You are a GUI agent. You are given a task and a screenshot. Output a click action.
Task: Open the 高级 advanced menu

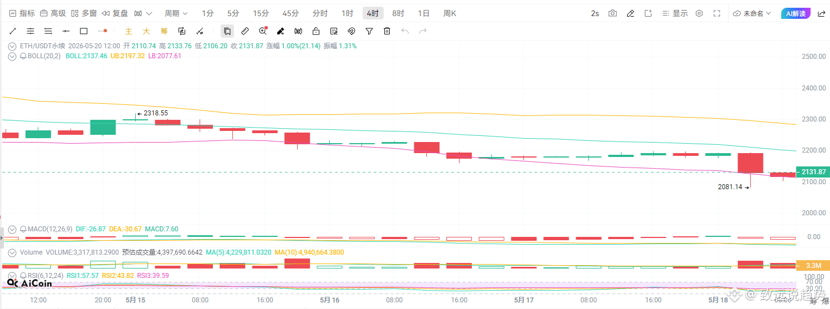(53, 13)
